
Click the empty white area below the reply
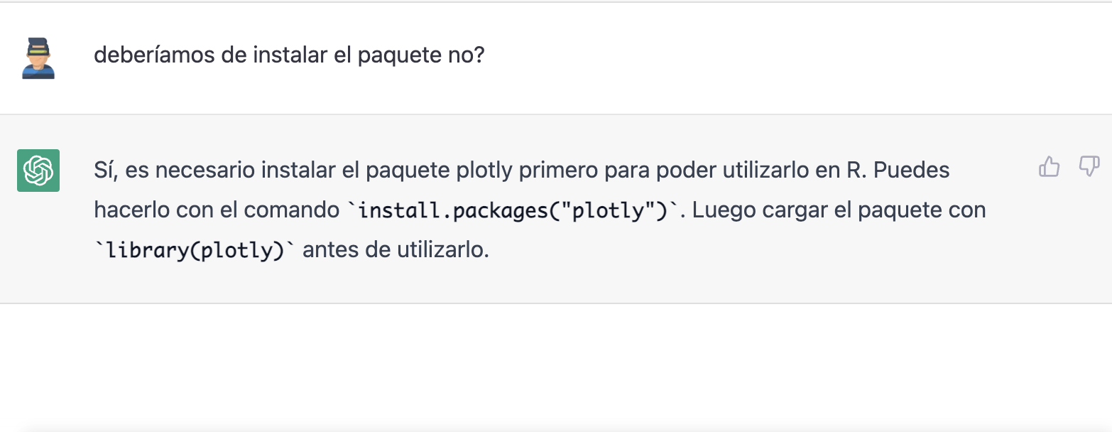(556, 366)
